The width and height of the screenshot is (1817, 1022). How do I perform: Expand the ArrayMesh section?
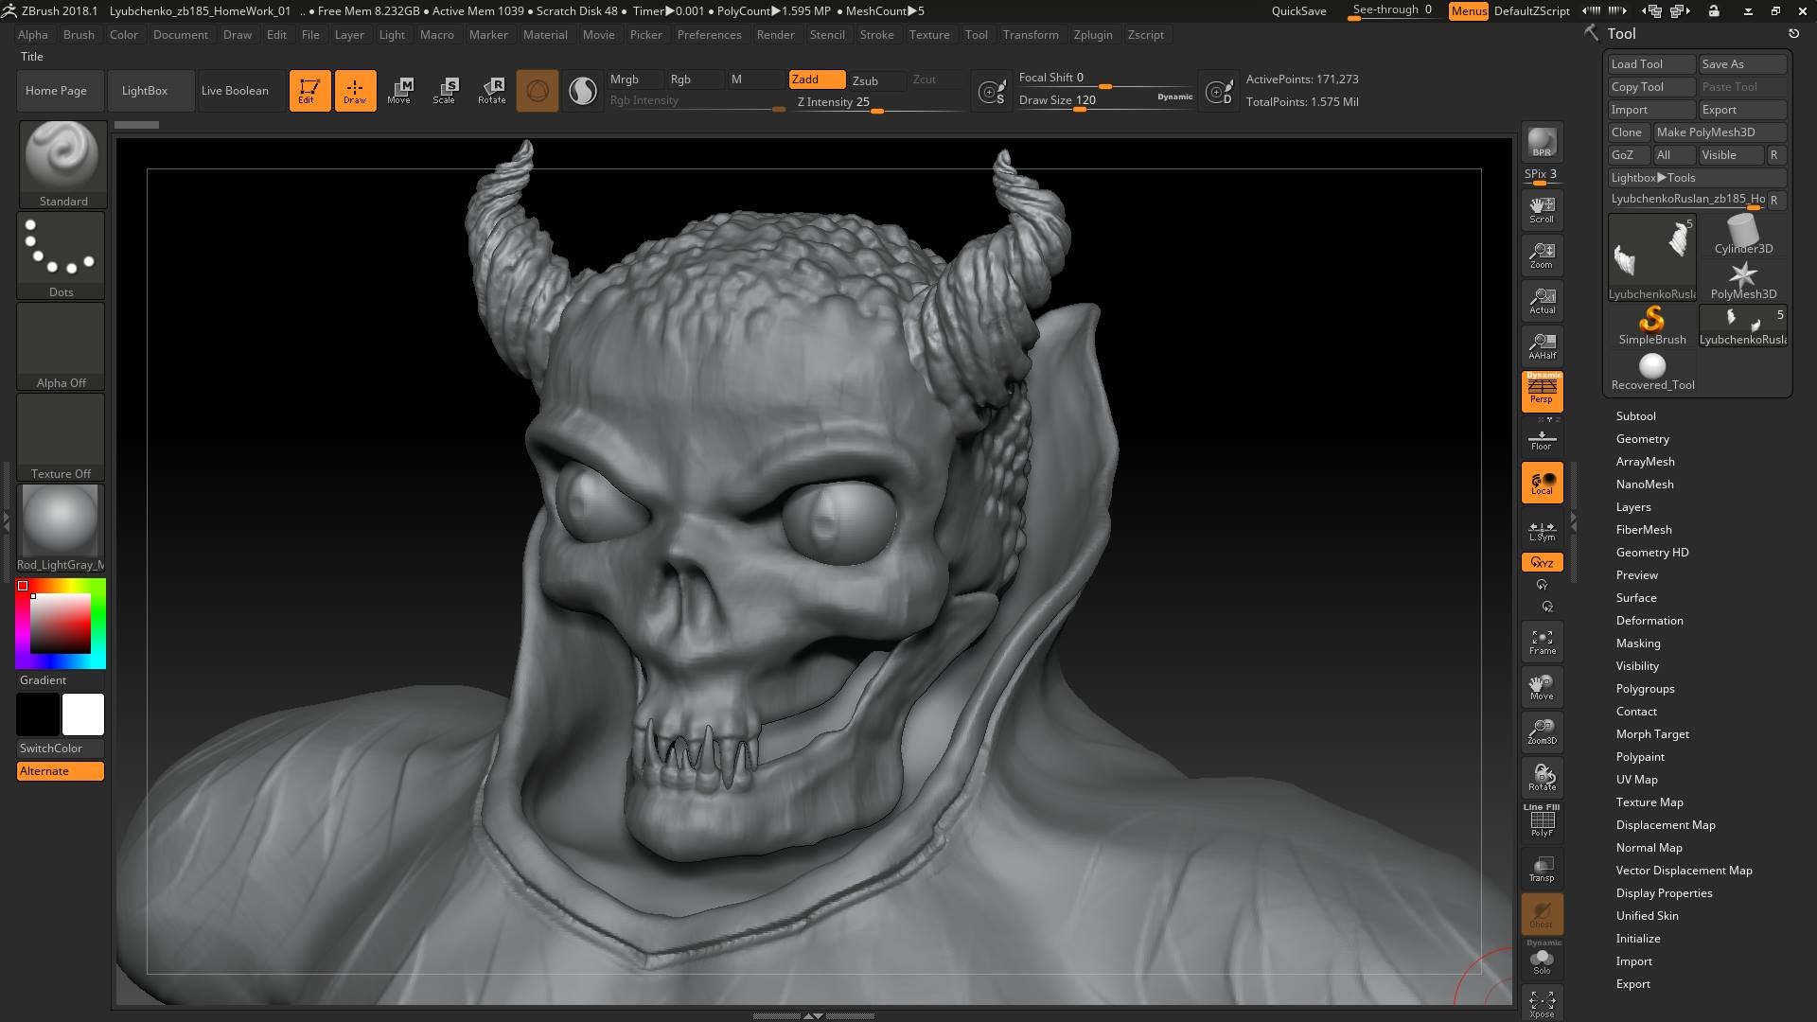point(1645,462)
